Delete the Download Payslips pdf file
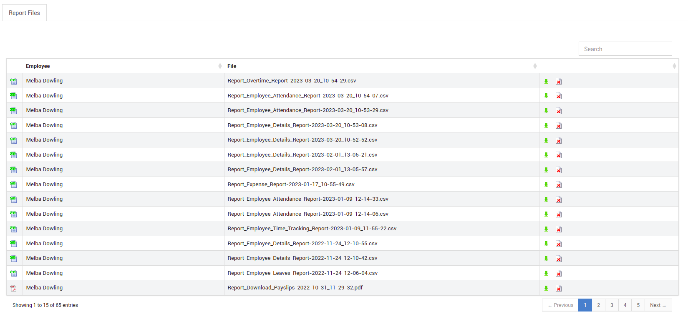The width and height of the screenshot is (688, 319). 559,288
